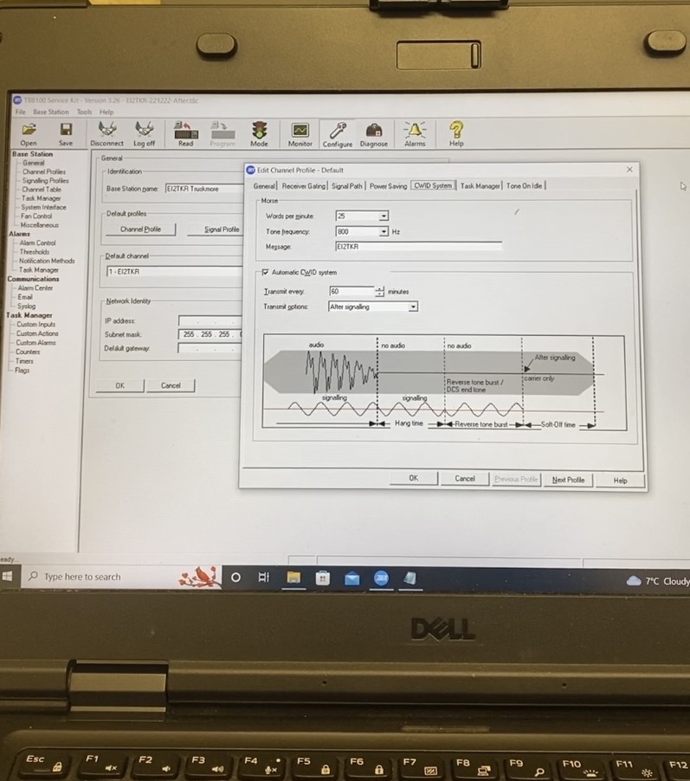Expand the Words per minute dropdown

384,216
